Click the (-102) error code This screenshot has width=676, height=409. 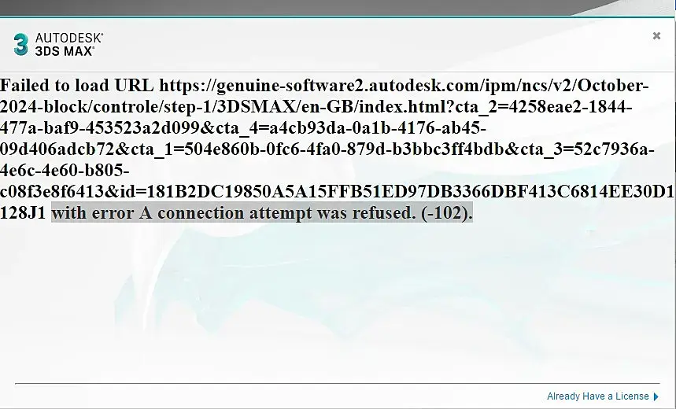pos(447,213)
